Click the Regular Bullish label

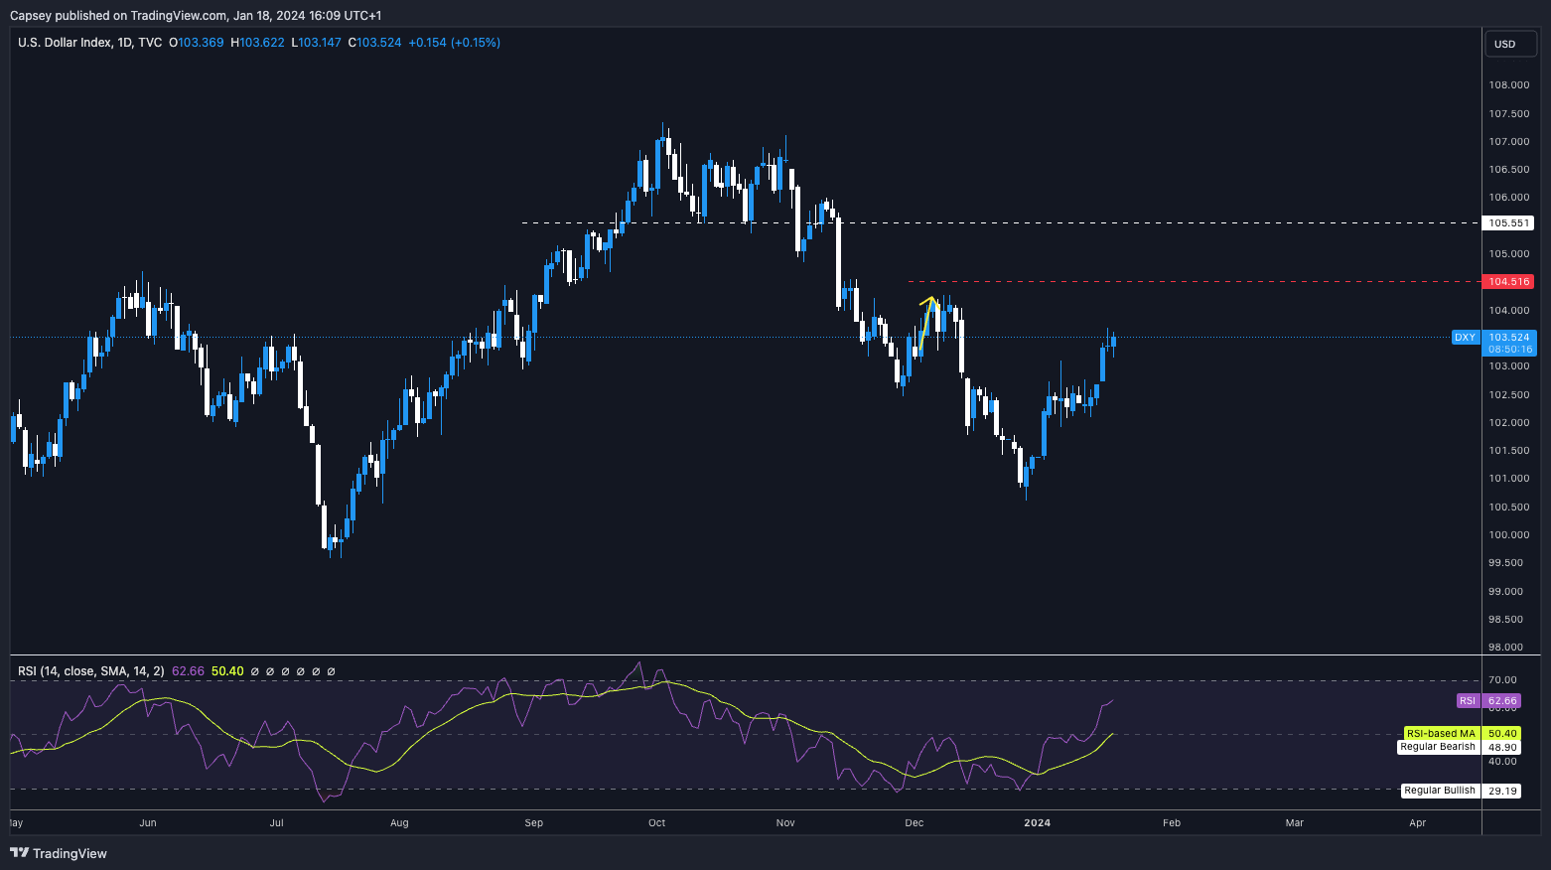1439,791
